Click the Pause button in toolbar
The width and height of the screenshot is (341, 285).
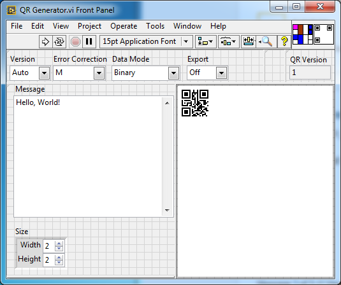pyautogui.click(x=89, y=41)
